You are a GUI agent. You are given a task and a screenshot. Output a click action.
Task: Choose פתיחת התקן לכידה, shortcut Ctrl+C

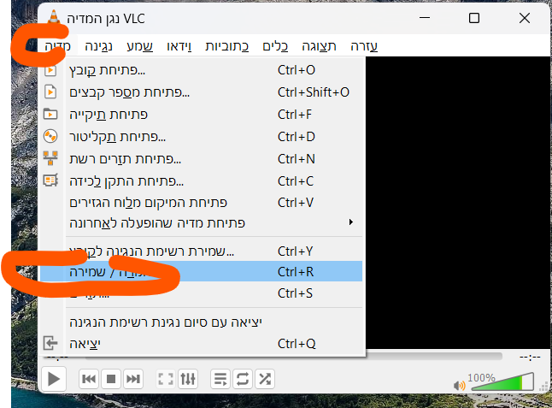click(202, 181)
